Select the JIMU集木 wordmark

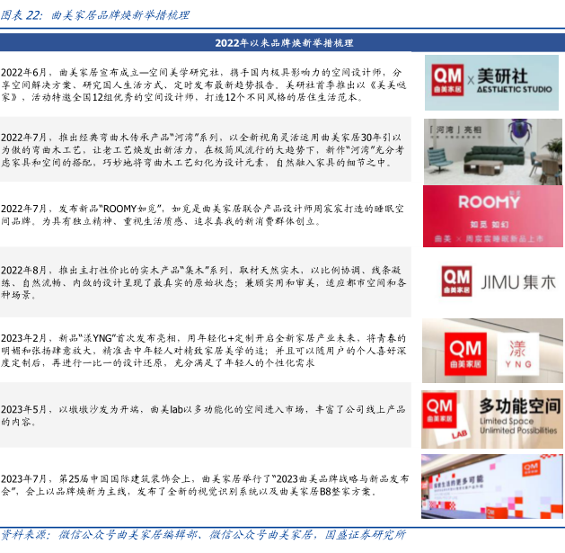[519, 282]
